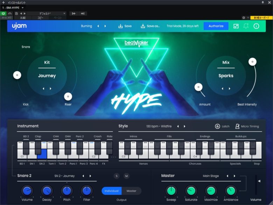Click the master Volume fader handle
The image size is (273, 205).
259,181
